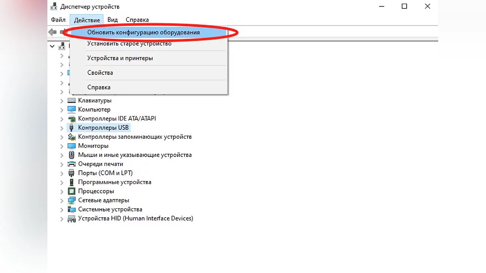
Task: Open the Файл menu
Action: click(58, 19)
